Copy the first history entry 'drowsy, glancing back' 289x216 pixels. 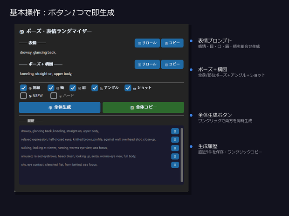pos(175,131)
